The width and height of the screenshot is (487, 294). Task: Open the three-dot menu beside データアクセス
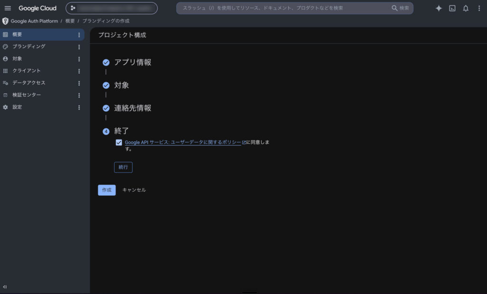click(x=79, y=83)
